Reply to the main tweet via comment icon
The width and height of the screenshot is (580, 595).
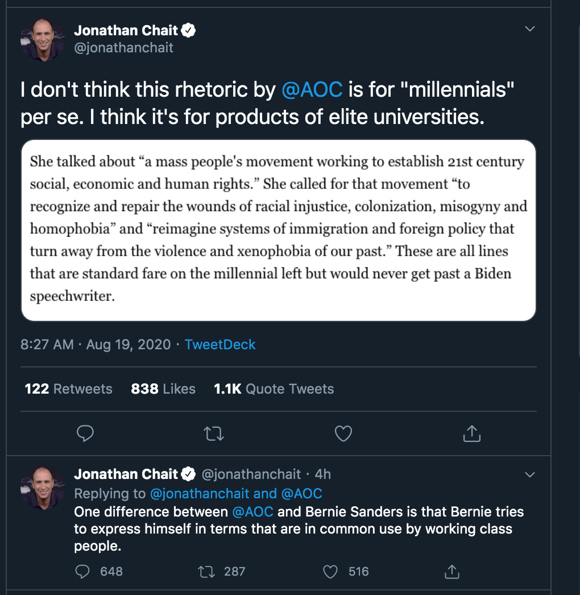pos(85,433)
